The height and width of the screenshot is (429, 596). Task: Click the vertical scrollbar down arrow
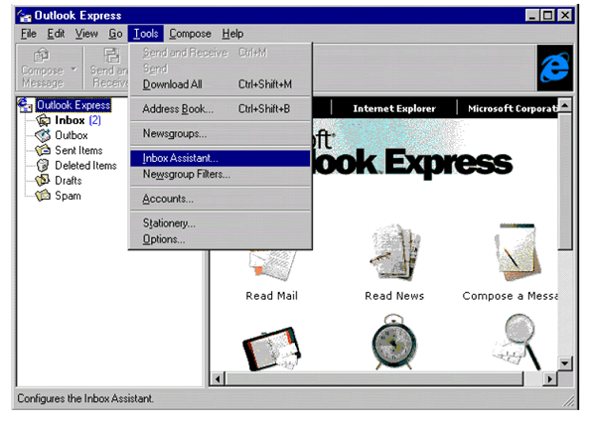pyautogui.click(x=565, y=363)
